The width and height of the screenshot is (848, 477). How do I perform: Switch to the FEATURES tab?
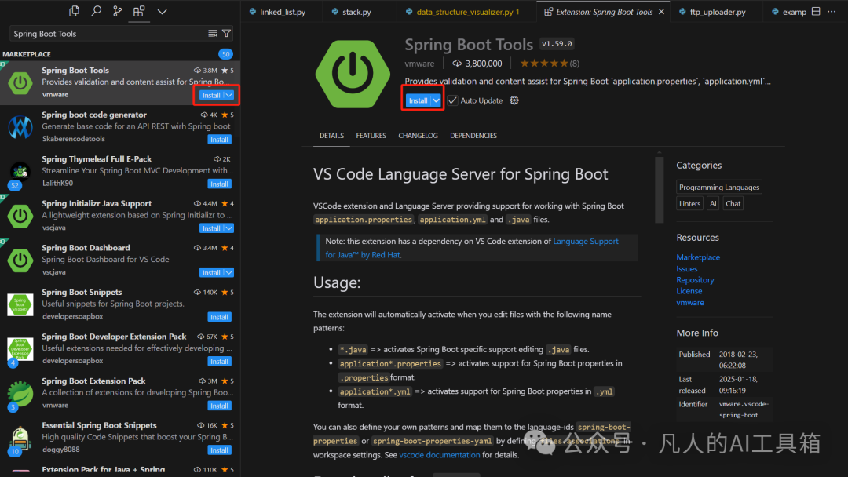click(x=371, y=136)
